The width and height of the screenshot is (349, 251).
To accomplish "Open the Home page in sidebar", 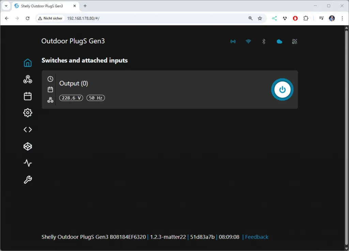I will (28, 63).
